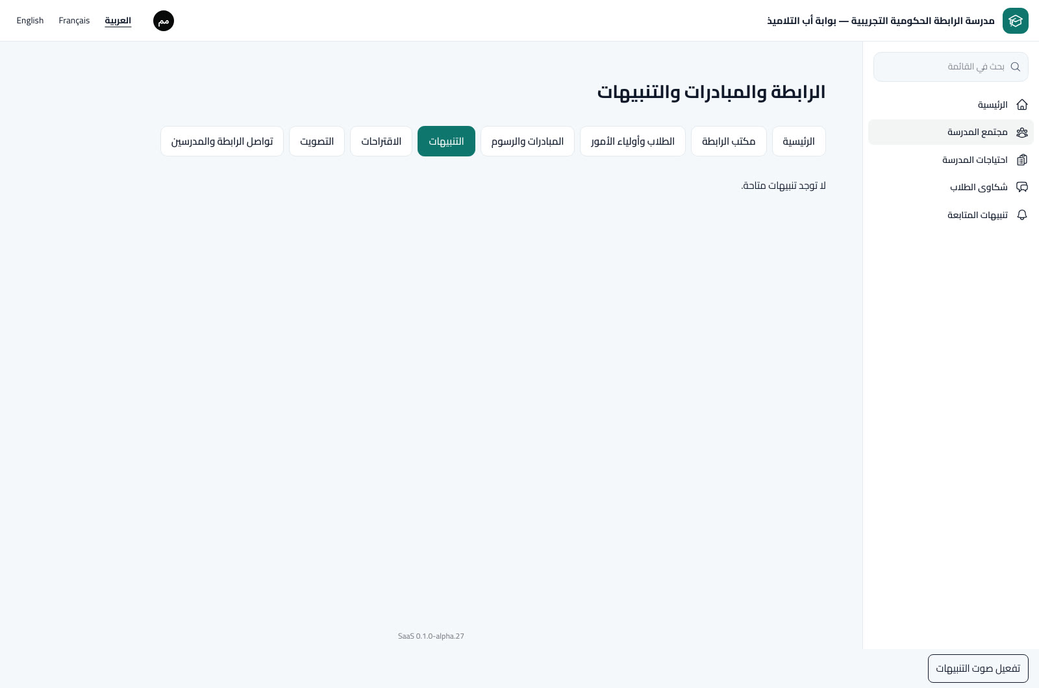Click the bell icon beside تنبيهات المتابعة
Viewport: 1039px width, 688px height.
(x=1022, y=215)
